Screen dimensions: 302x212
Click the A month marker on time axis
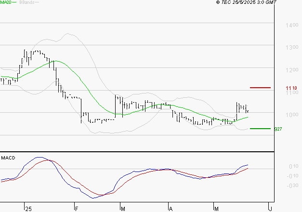click(x=171, y=209)
